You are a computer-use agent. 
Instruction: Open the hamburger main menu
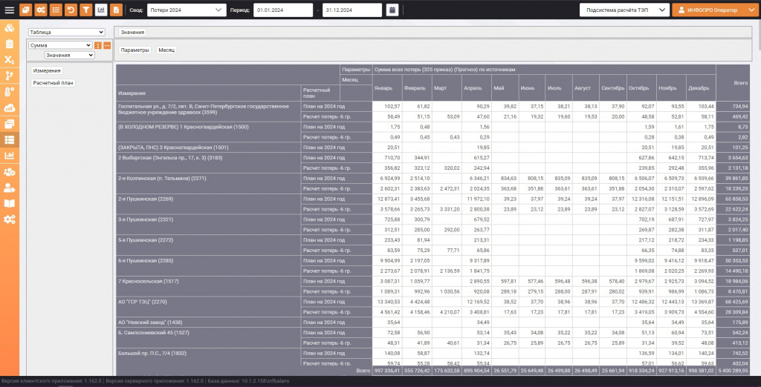9,10
